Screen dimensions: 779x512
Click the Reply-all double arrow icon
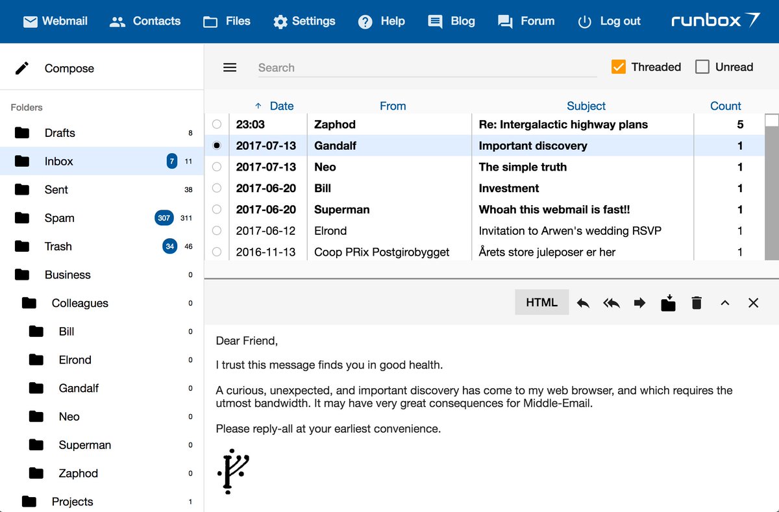tap(612, 303)
